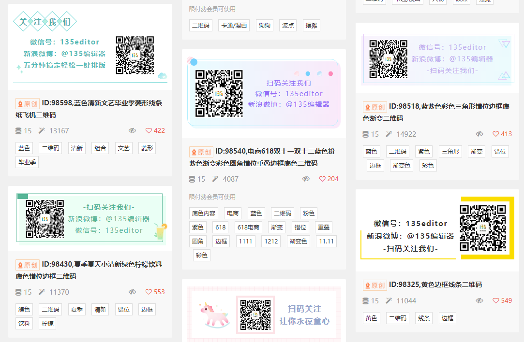Select 渐变色 tag under ID:98518
Image resolution: width=524 pixels, height=342 pixels.
402,166
